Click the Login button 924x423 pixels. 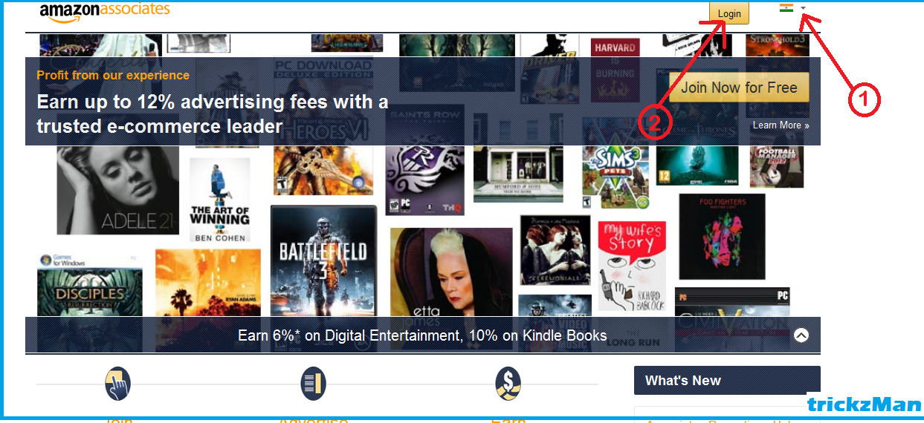729,13
